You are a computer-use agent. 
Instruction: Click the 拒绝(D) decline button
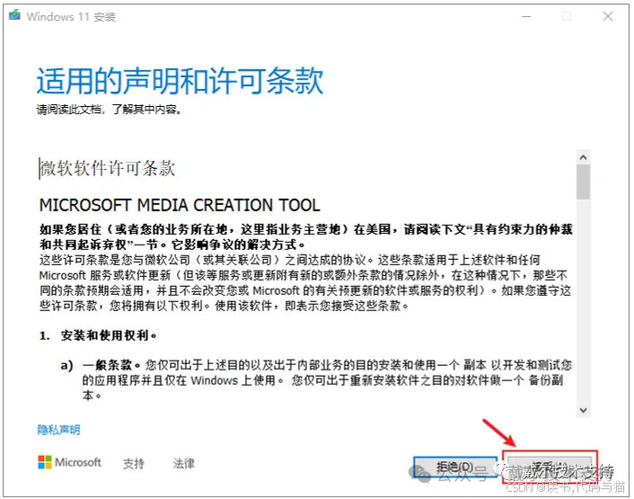coord(455,467)
